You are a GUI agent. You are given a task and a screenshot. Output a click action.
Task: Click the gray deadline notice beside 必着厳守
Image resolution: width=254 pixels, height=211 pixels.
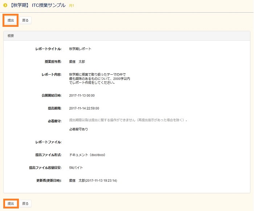(x=128, y=120)
